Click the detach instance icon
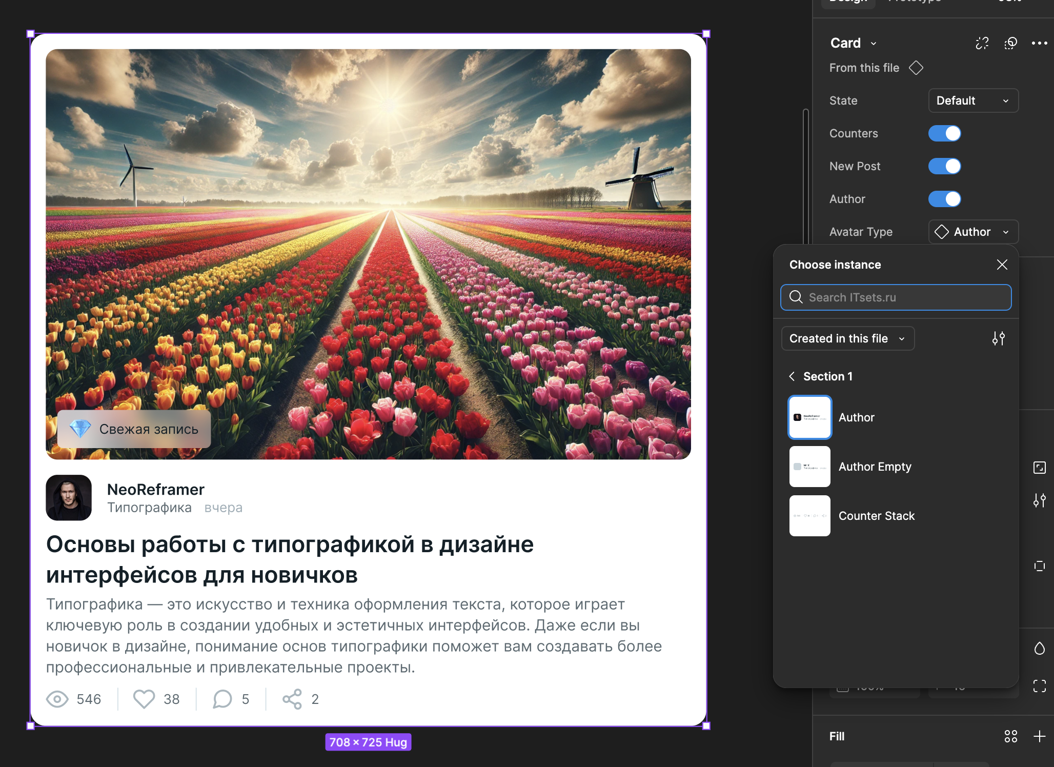Screen dimensions: 1054x767 (982, 43)
